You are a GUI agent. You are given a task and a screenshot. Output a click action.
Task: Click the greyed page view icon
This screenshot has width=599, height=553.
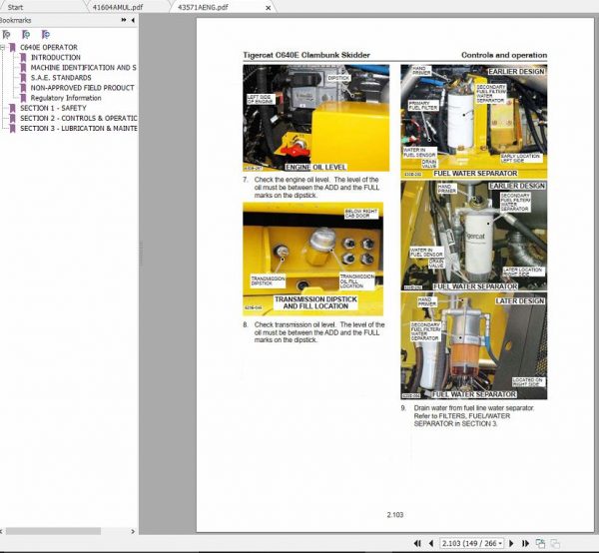pyautogui.click(x=555, y=543)
